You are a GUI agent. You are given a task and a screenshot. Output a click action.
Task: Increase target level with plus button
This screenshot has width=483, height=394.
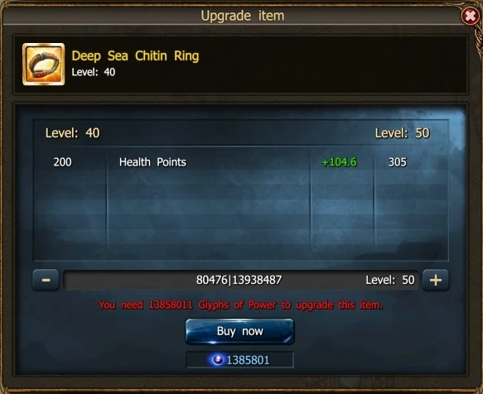436,280
